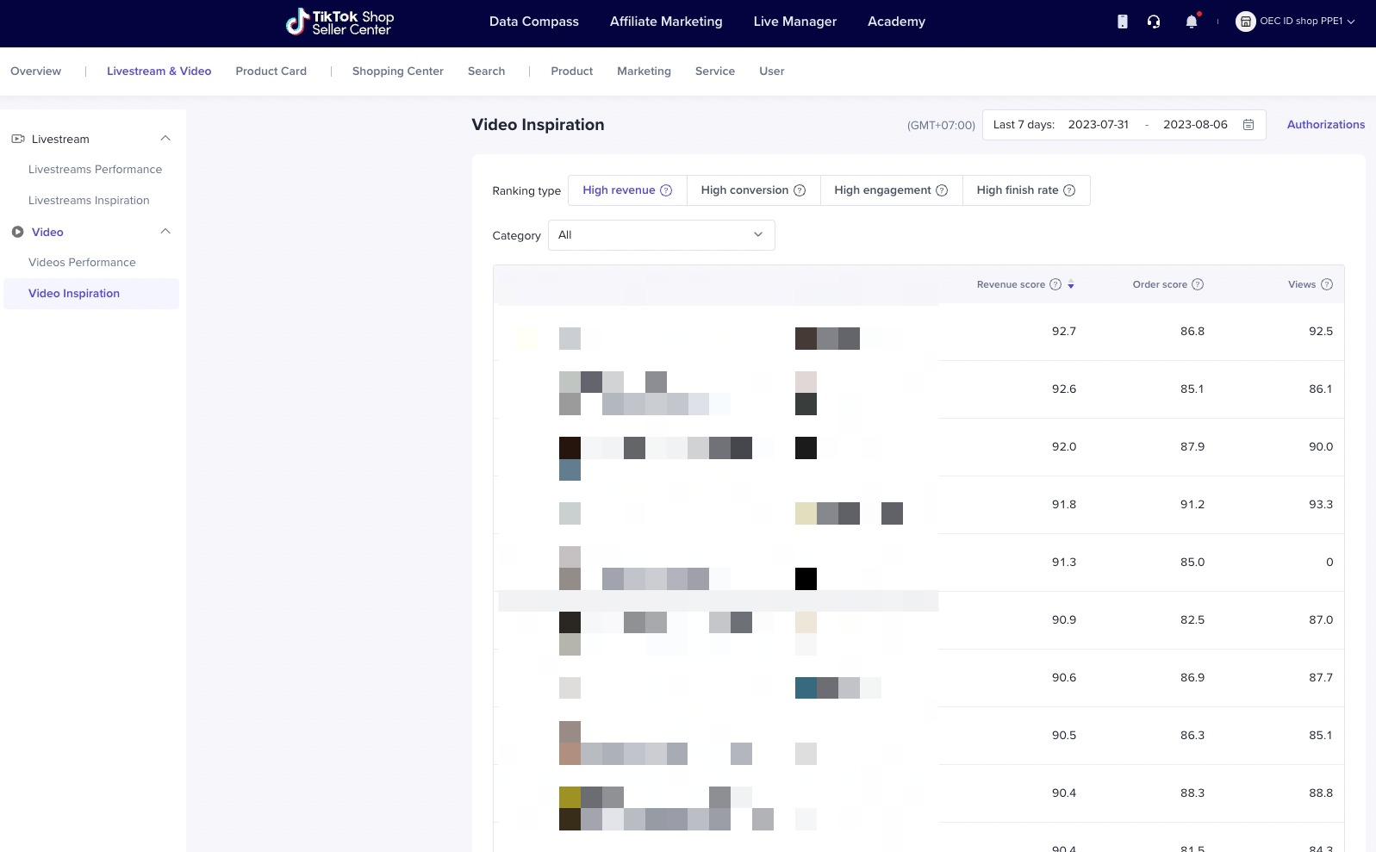Open the Category dropdown

[661, 235]
